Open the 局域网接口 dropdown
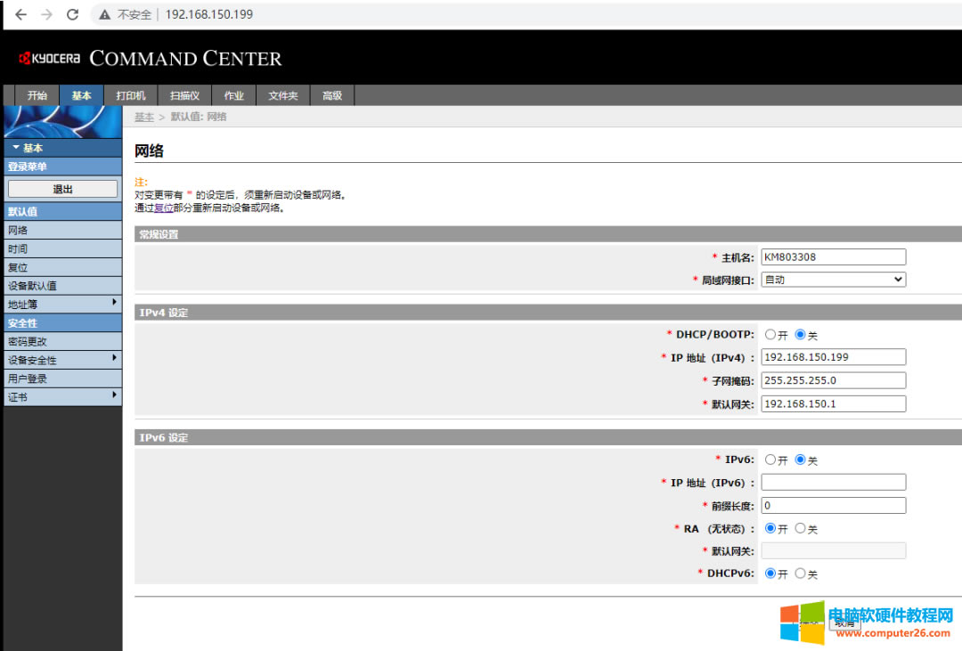 pos(833,280)
